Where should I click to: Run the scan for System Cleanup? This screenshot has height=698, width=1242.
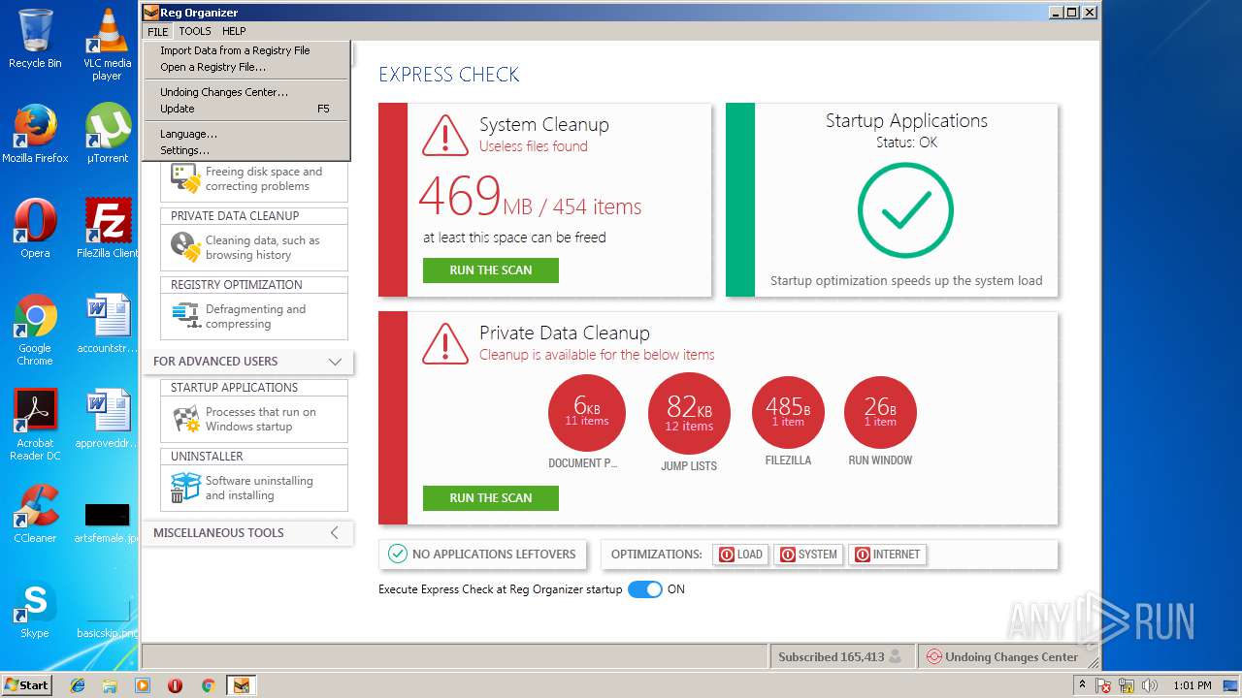491,270
